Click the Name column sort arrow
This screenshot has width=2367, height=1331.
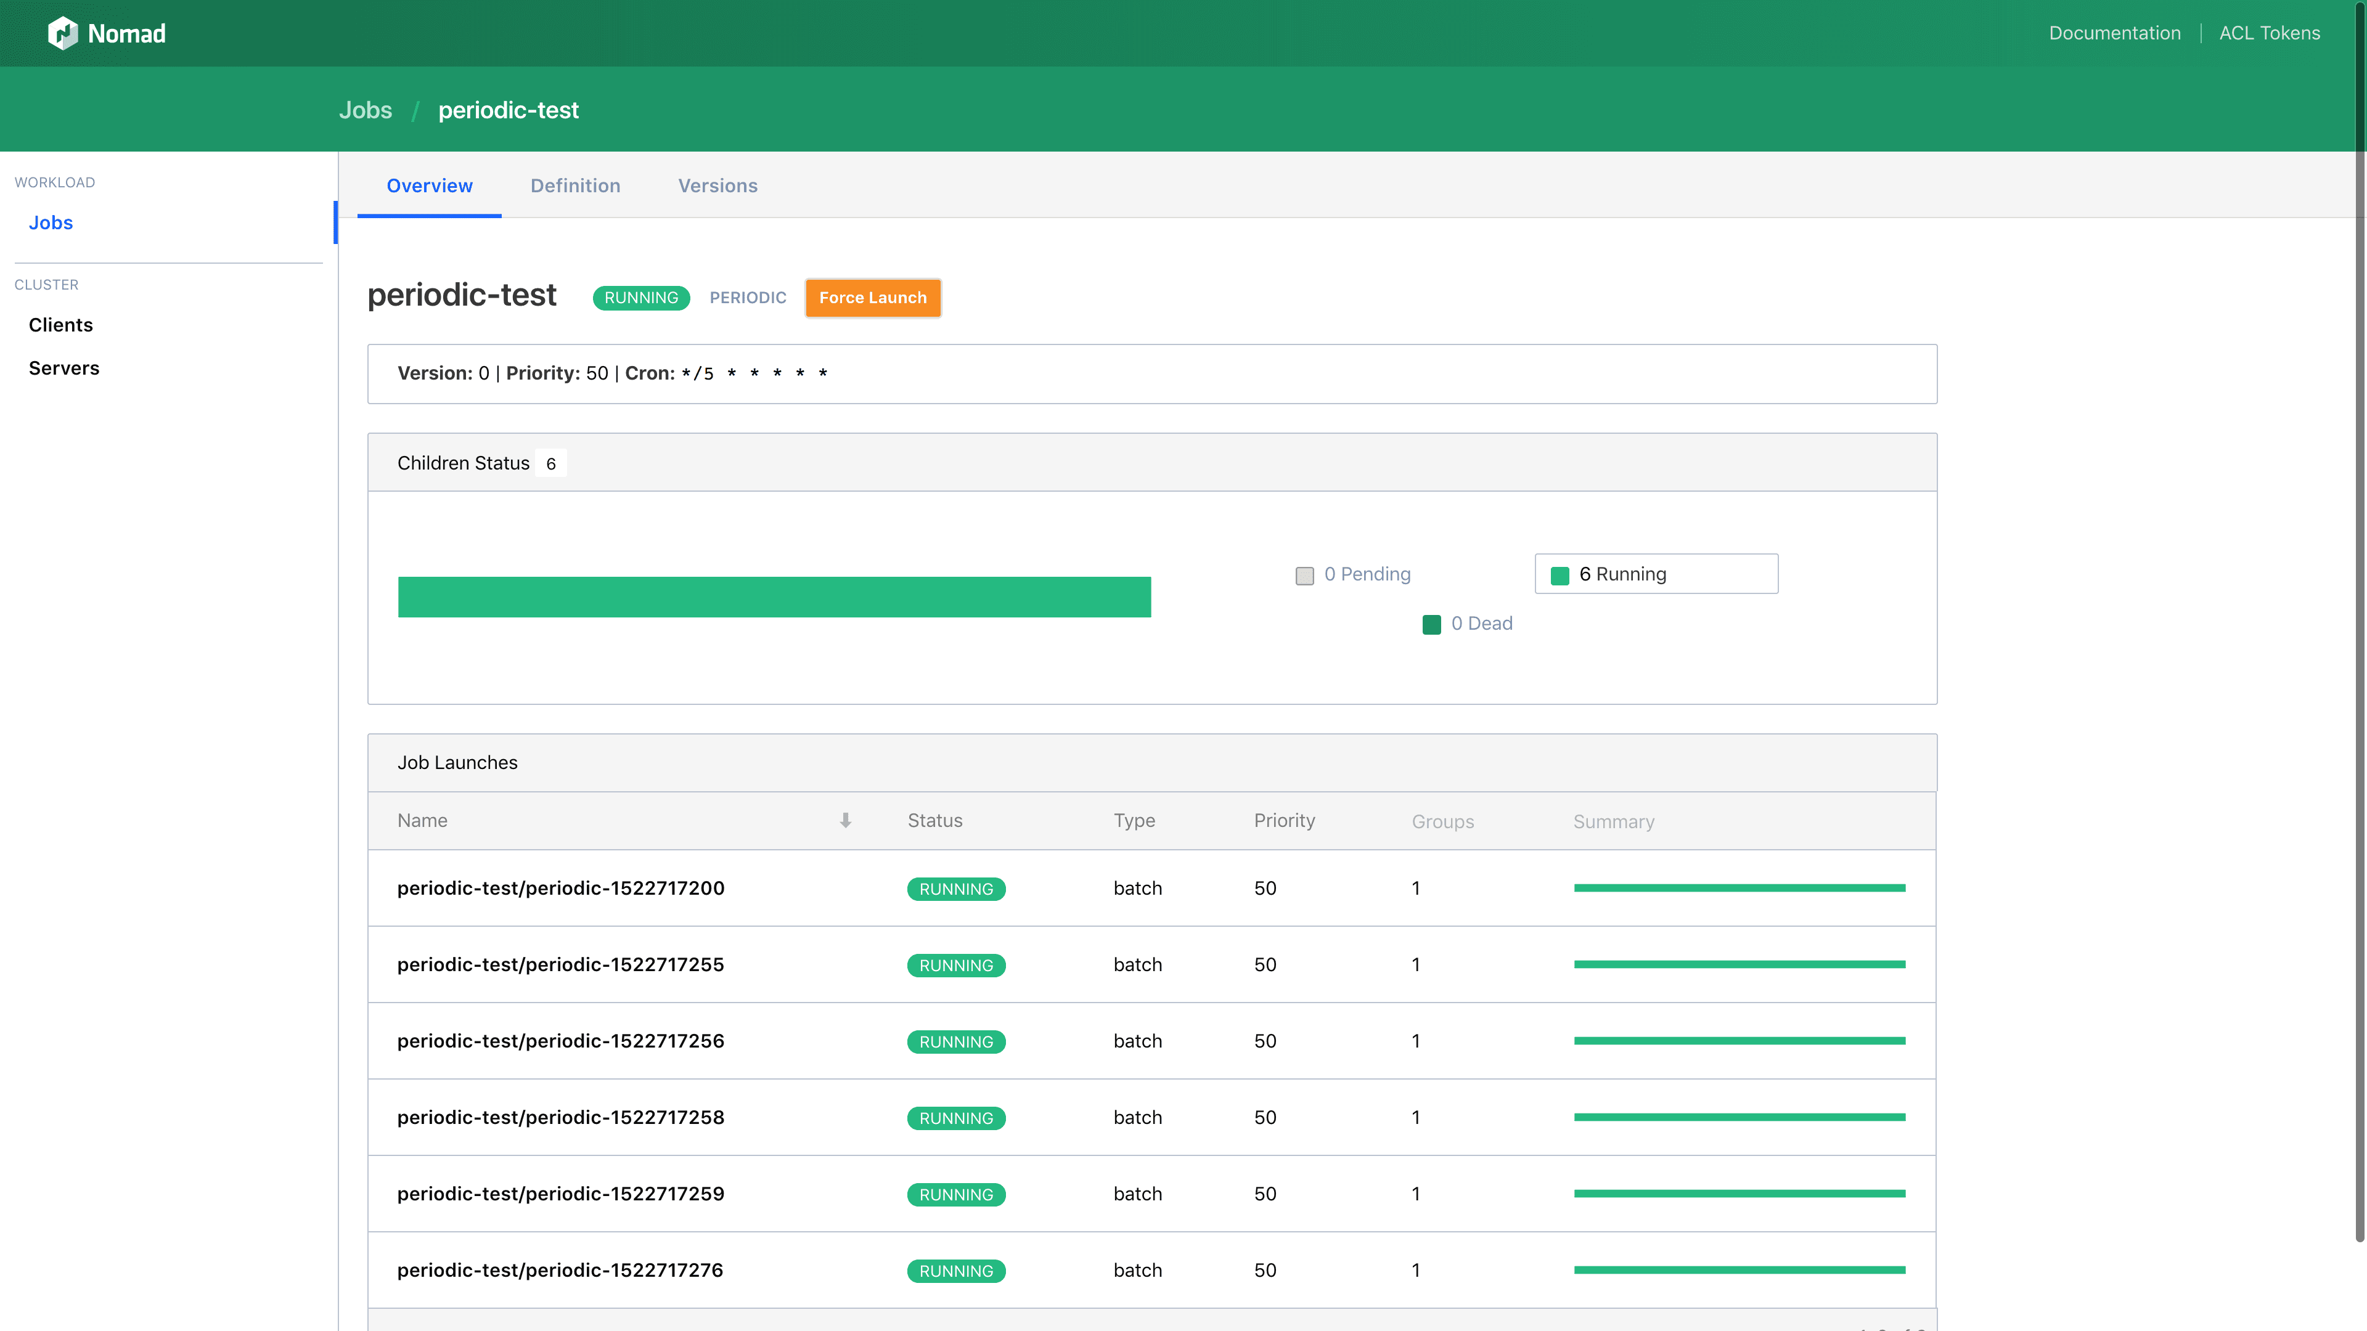pos(845,820)
